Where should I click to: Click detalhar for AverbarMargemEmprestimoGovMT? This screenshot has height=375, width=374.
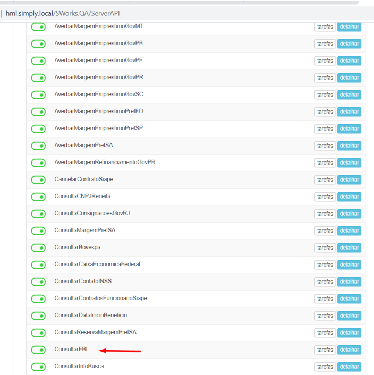tap(349, 27)
